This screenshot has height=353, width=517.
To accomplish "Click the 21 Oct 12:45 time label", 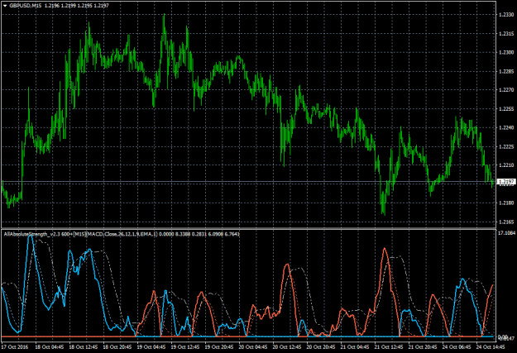I will pyautogui.click(x=389, y=347).
